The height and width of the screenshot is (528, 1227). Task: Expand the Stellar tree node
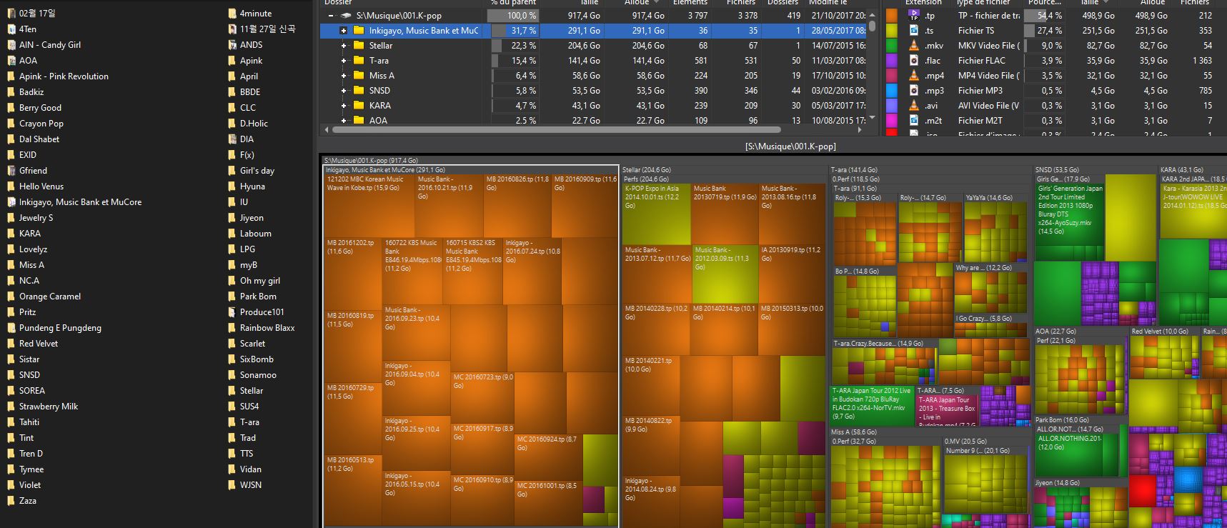(343, 46)
